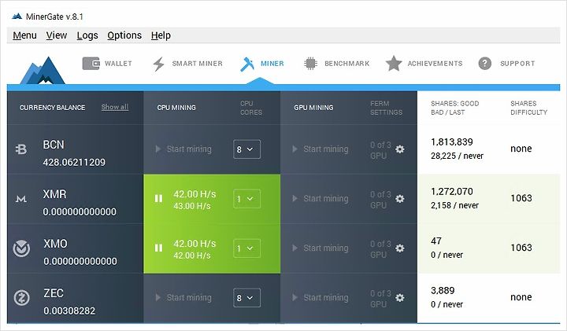
Task: Click the CPU Mining column header
Action: pyautogui.click(x=176, y=108)
